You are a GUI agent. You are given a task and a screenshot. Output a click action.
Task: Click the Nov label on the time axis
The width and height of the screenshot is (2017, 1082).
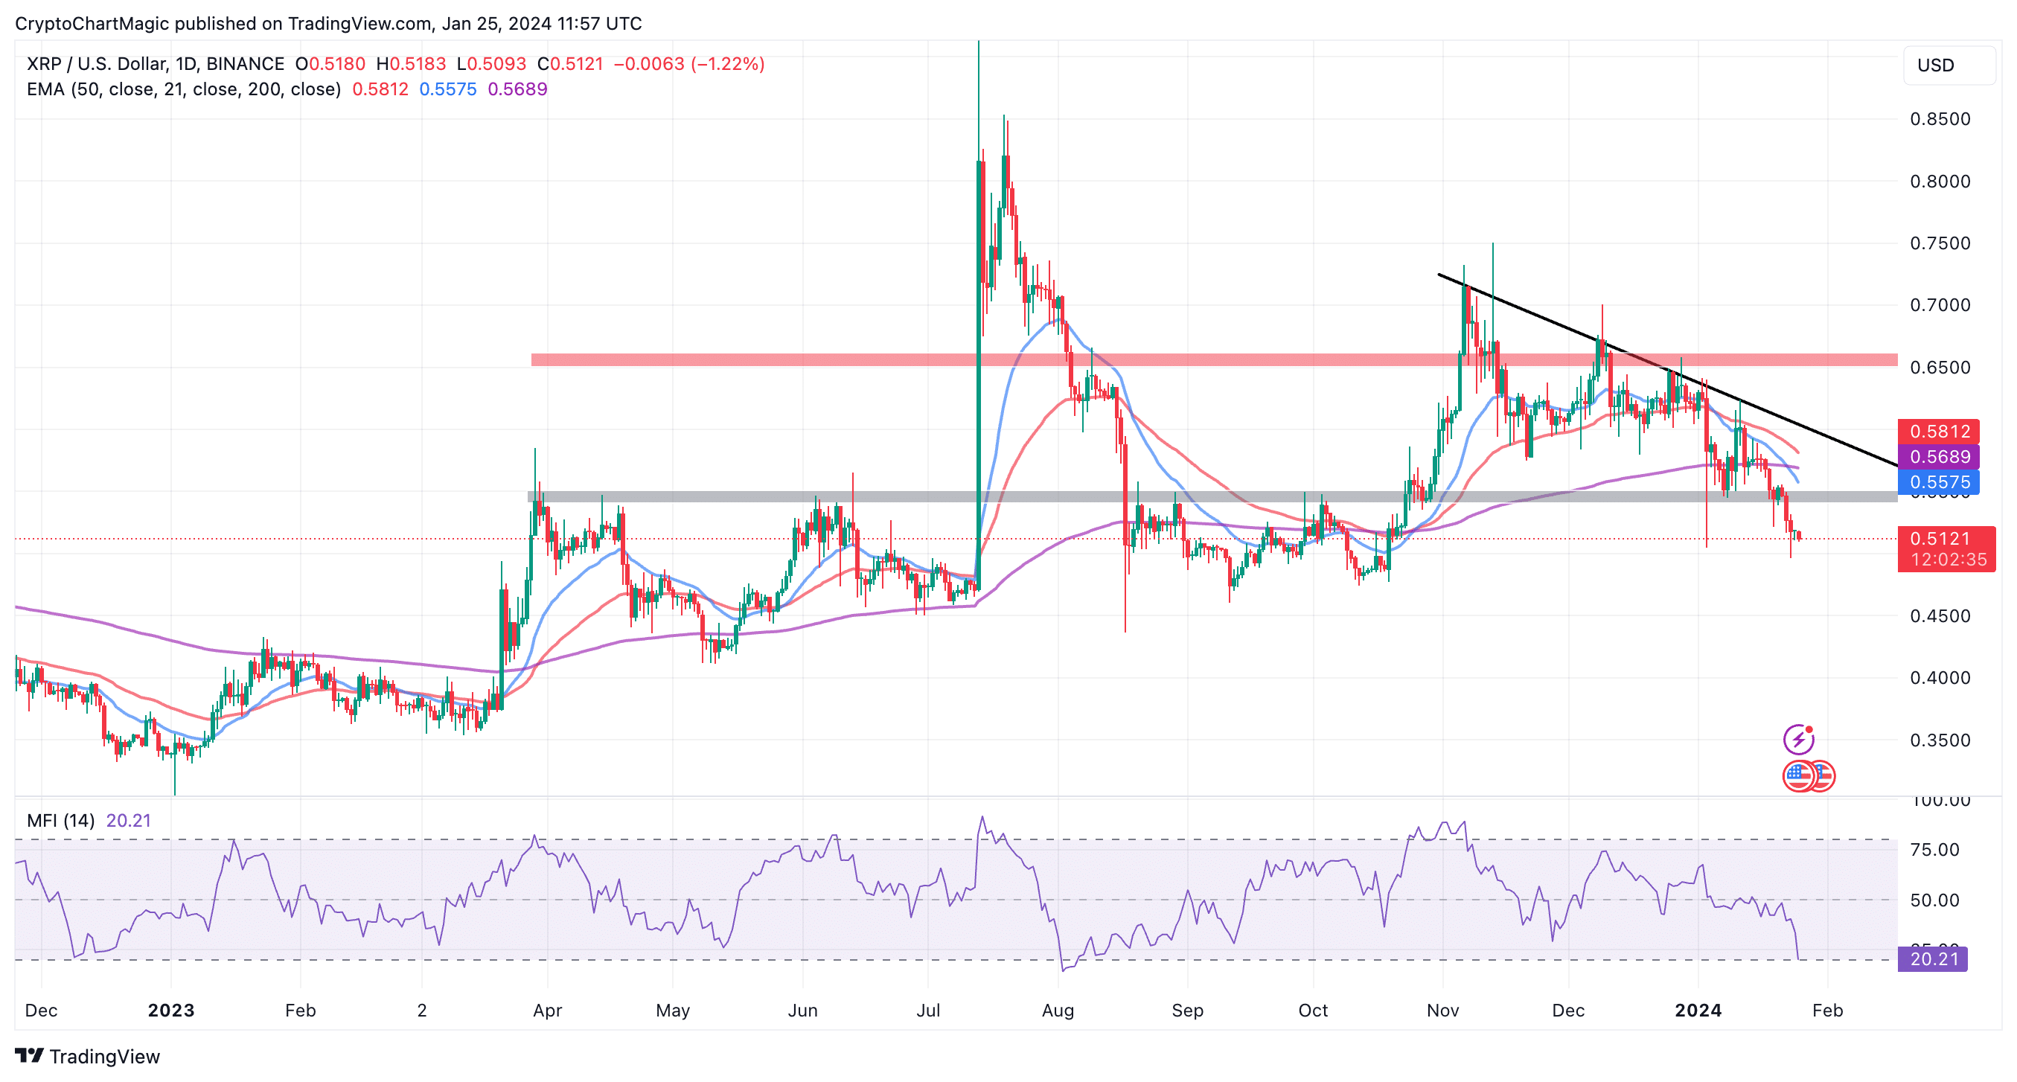1442,1010
